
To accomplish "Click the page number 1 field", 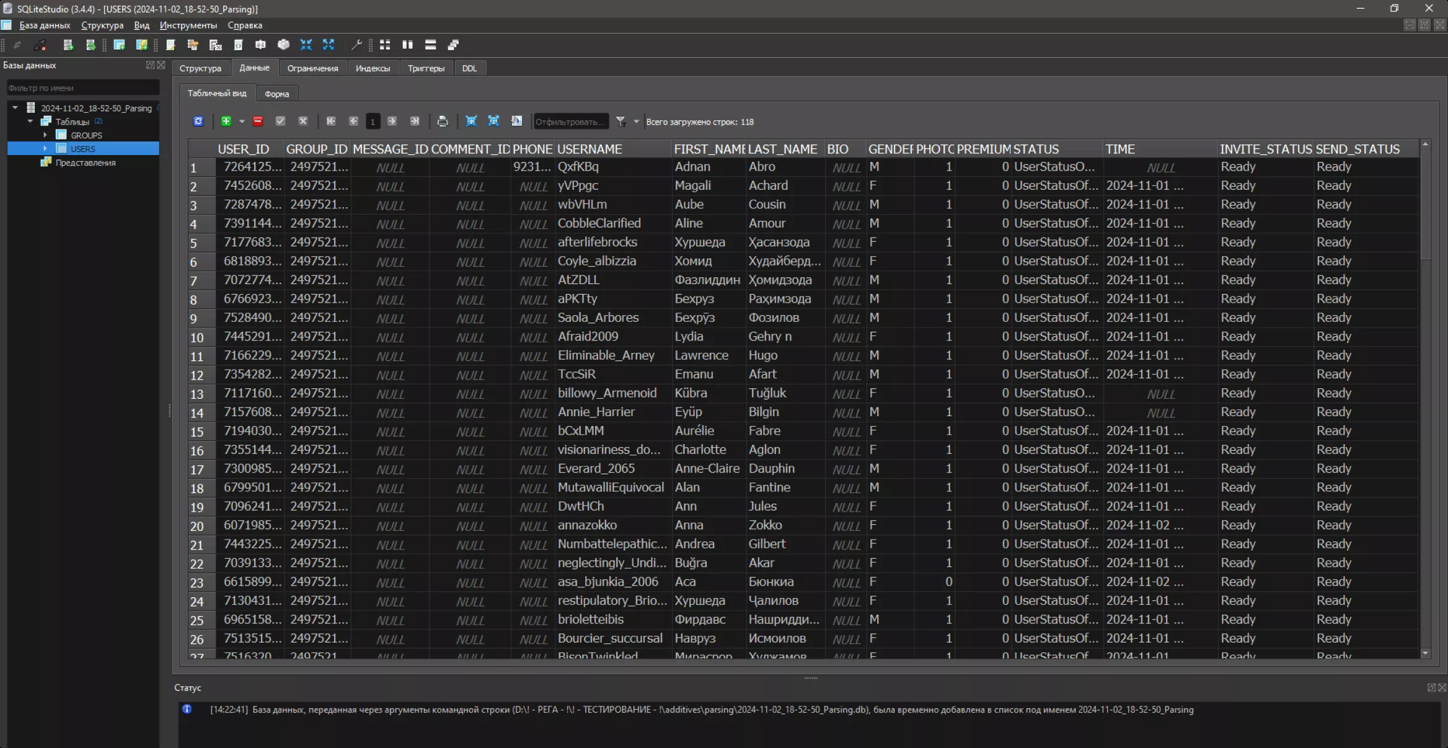I will tap(373, 122).
